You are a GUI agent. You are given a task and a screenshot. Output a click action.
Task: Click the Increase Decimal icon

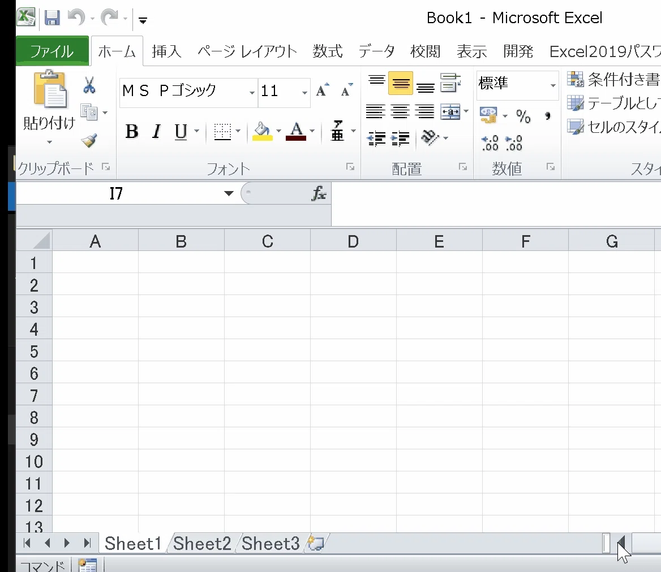click(490, 143)
